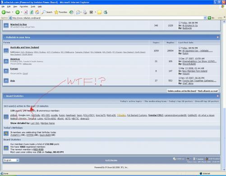Click the yellow Discuss note icon

click(x=99, y=12)
